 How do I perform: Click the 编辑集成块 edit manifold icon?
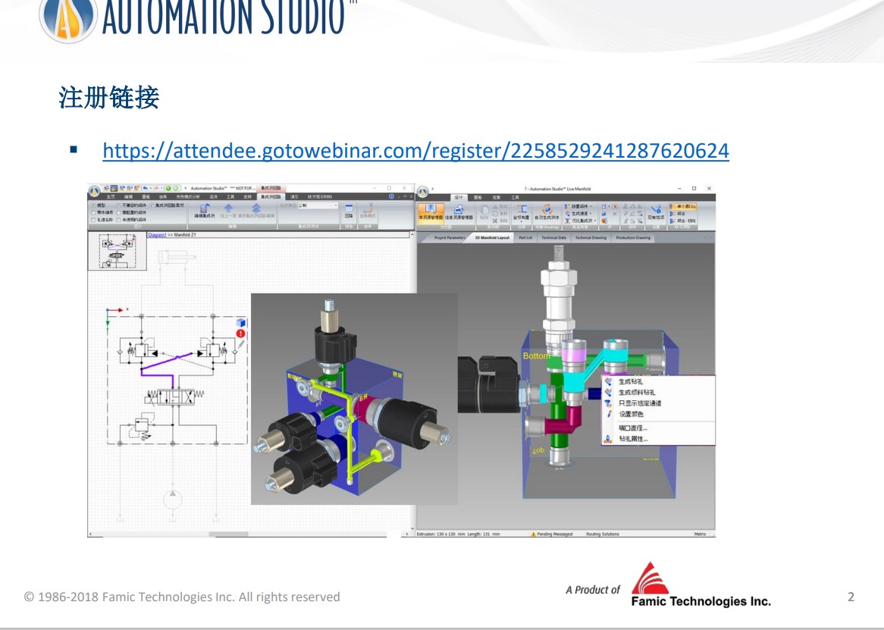coord(204,208)
